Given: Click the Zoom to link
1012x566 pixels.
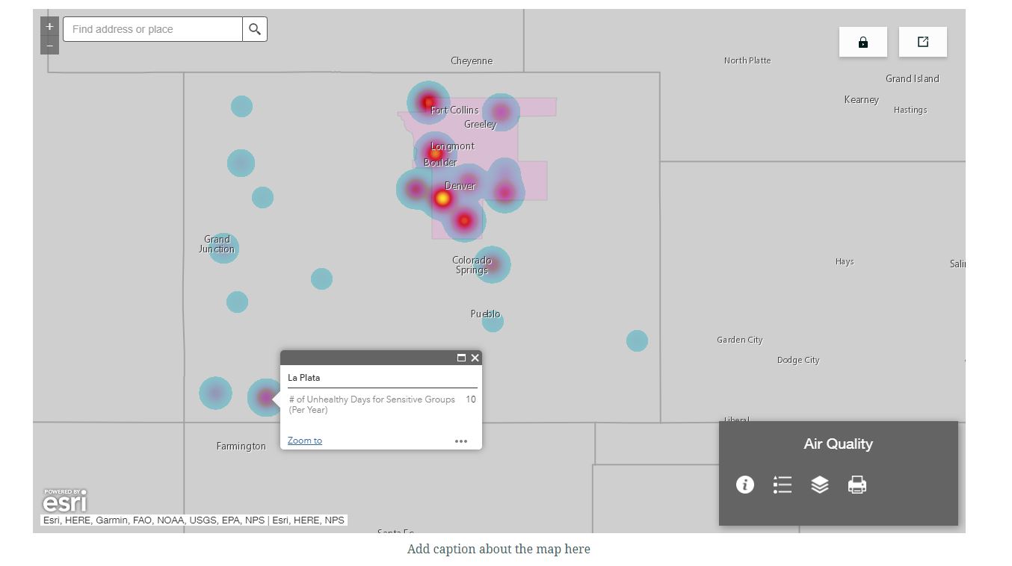Looking at the screenshot, I should 305,441.
